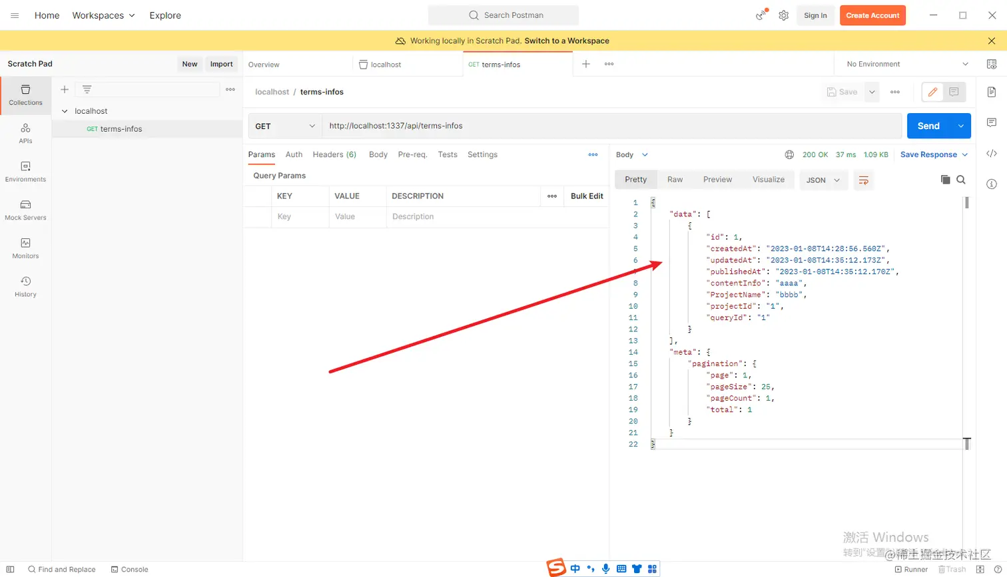Select the Auth request tab
1007x577 pixels.
click(294, 154)
